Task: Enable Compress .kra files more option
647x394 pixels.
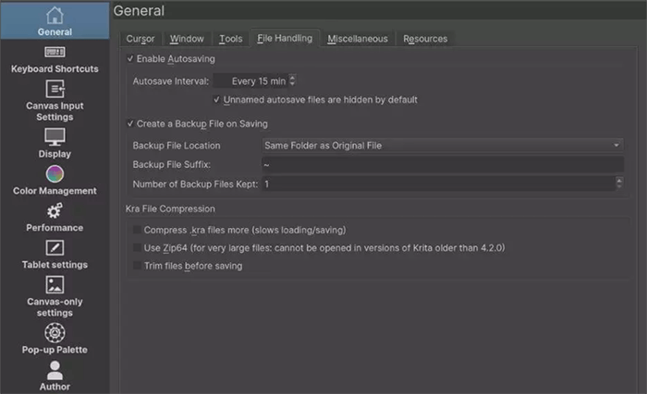Action: point(138,230)
